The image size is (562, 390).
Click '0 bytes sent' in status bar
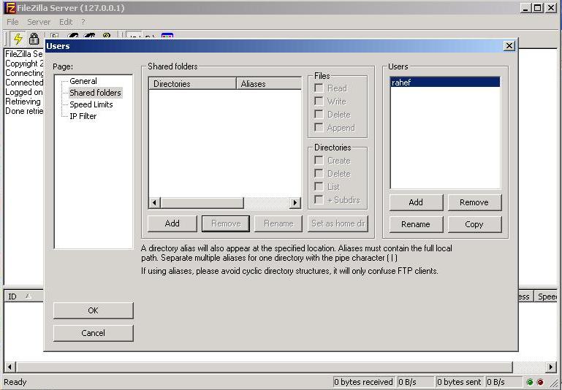[x=459, y=382]
